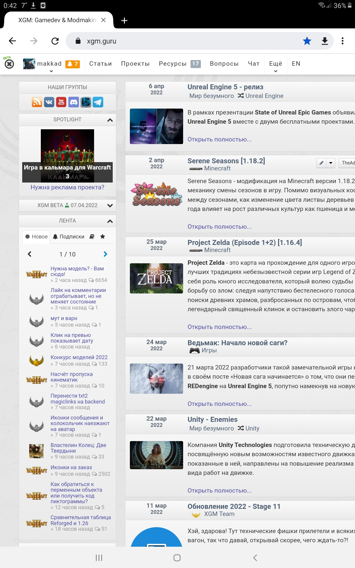
Task: Edit Serene Seasons post with pencil icon
Action: pos(321,163)
